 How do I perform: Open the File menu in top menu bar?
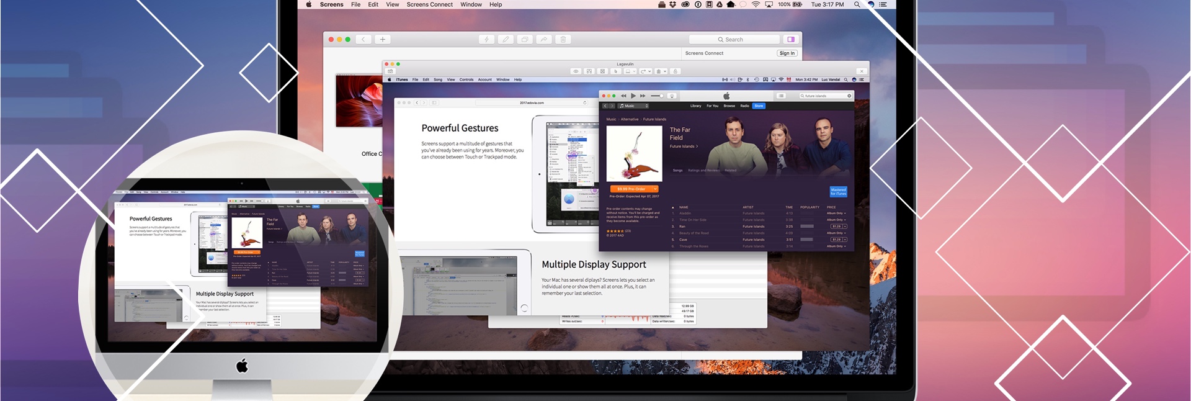click(x=356, y=4)
